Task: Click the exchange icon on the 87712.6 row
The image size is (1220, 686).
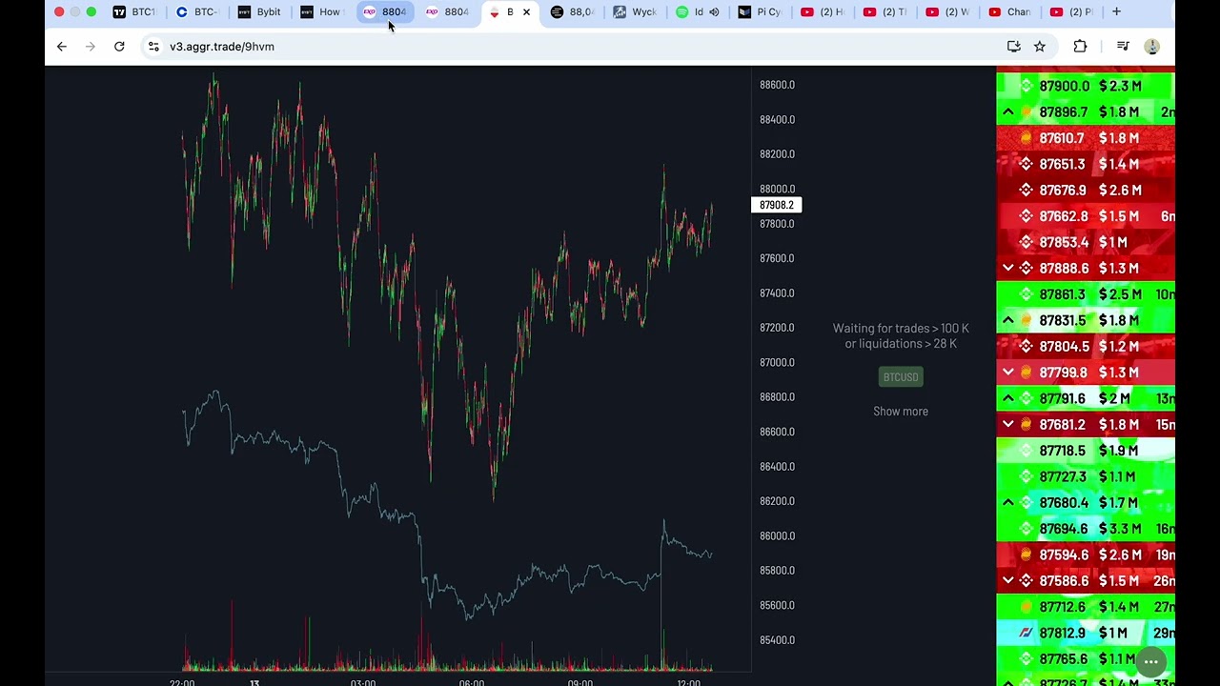Action: pyautogui.click(x=1027, y=607)
